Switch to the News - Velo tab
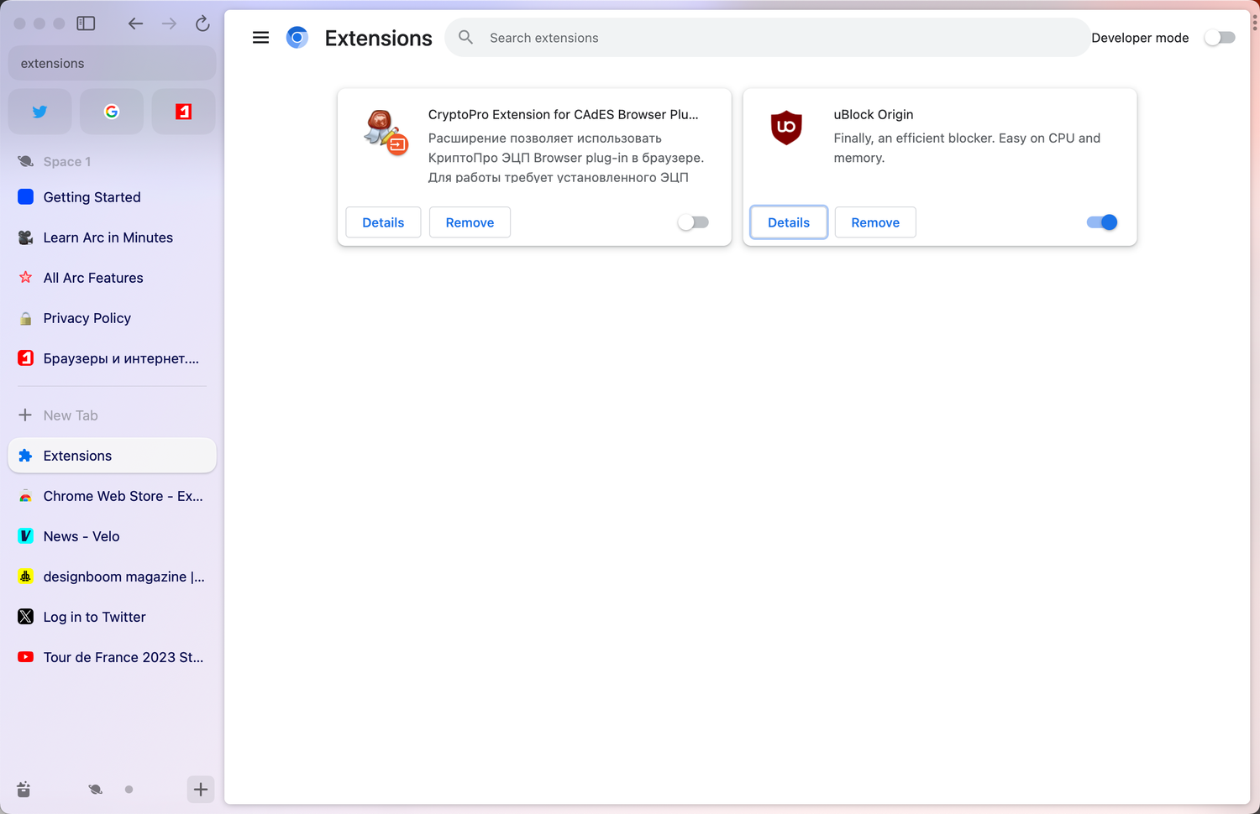 pos(112,536)
